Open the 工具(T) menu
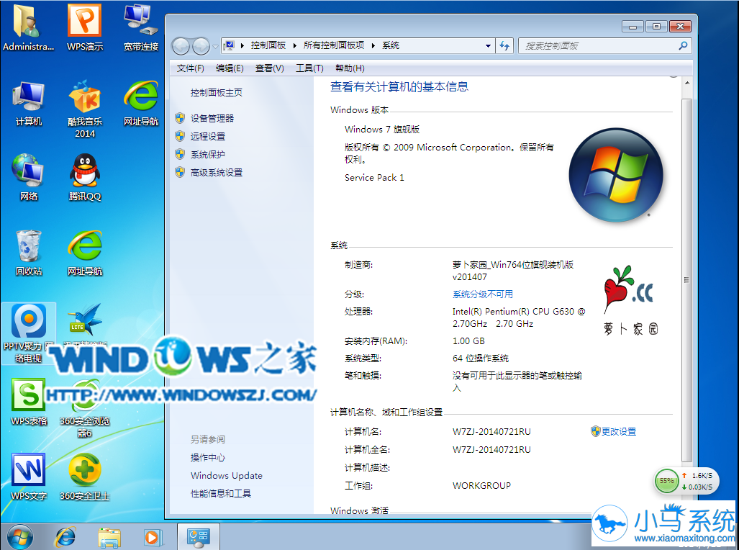739x550 pixels. [309, 68]
